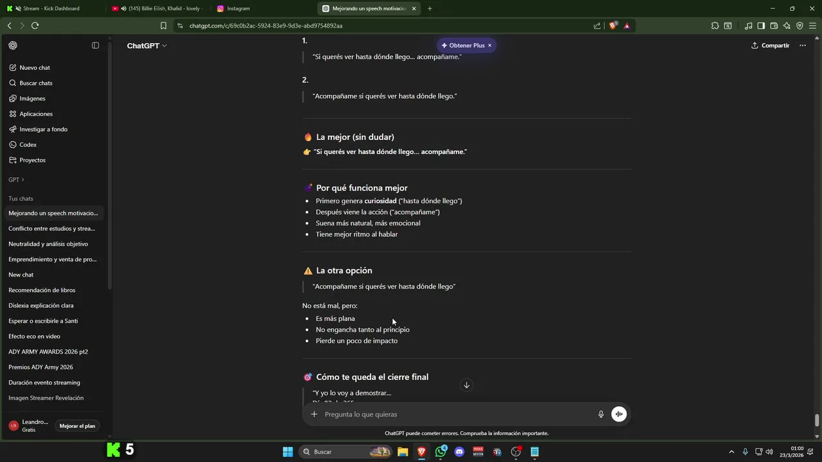Open Discord from the taskbar
Screen dimensions: 822x462
click(x=459, y=452)
